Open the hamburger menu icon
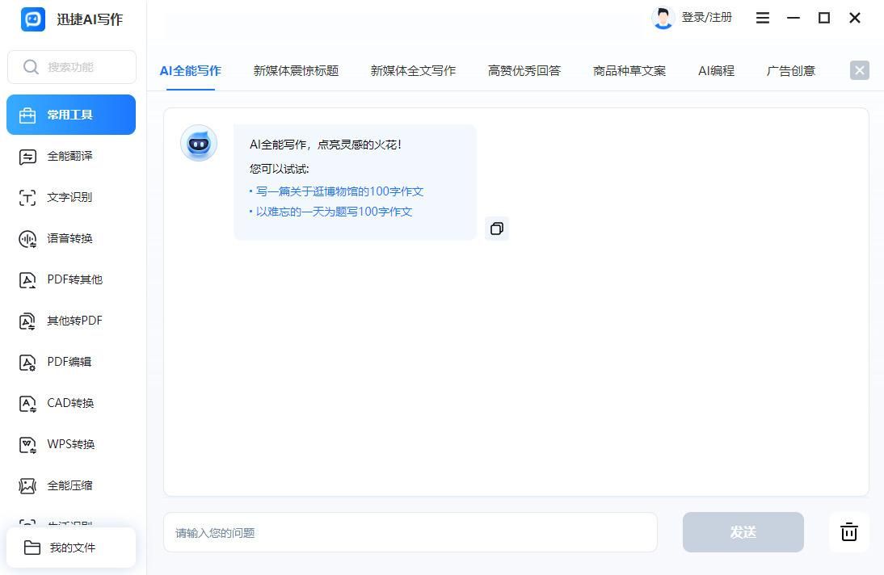Image resolution: width=884 pixels, height=575 pixels. 762,18
